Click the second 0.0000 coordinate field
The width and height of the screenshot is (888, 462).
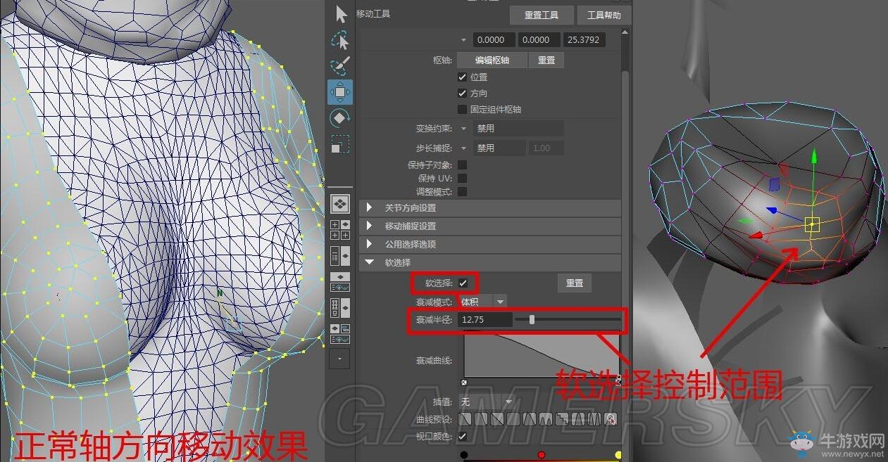pos(539,40)
